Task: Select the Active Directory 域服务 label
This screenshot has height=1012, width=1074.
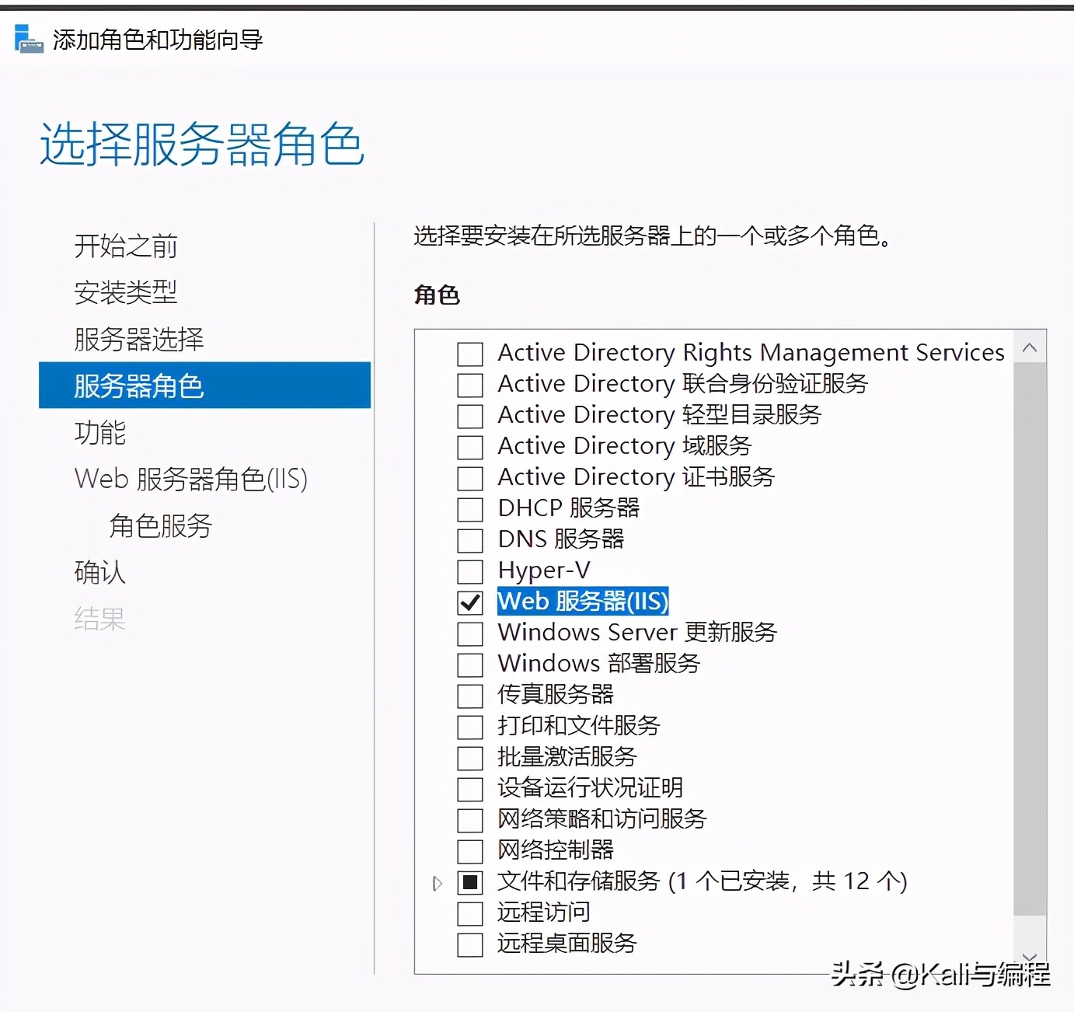Action: pos(625,446)
